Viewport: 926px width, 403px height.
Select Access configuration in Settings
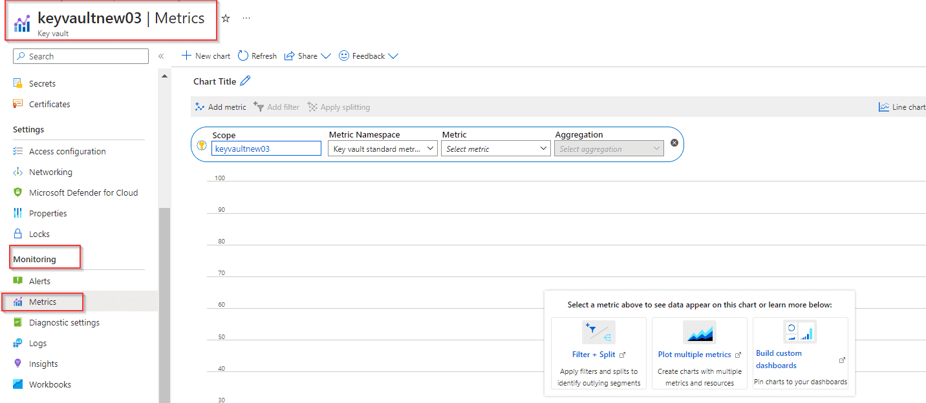[x=67, y=151]
